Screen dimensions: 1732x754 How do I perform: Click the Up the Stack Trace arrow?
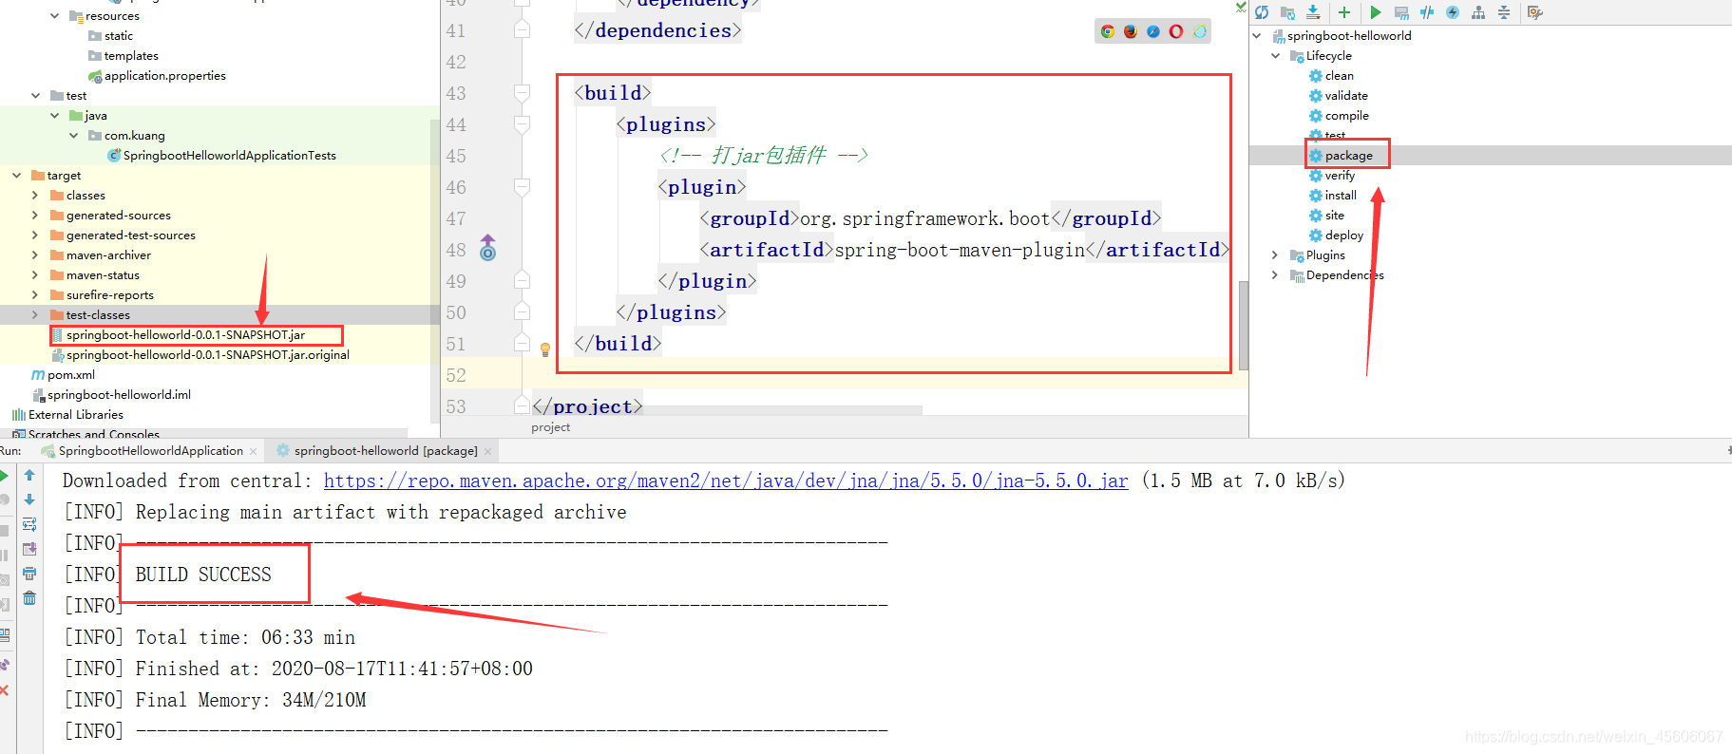(29, 475)
